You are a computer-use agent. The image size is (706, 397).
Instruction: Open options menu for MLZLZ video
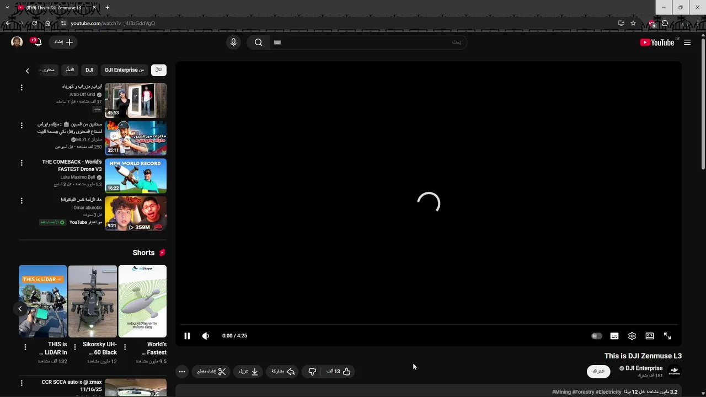point(22,125)
